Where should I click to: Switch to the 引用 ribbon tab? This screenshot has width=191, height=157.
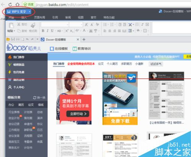(x=55, y=18)
